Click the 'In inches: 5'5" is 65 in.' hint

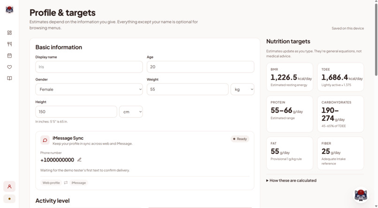pyautogui.click(x=51, y=122)
